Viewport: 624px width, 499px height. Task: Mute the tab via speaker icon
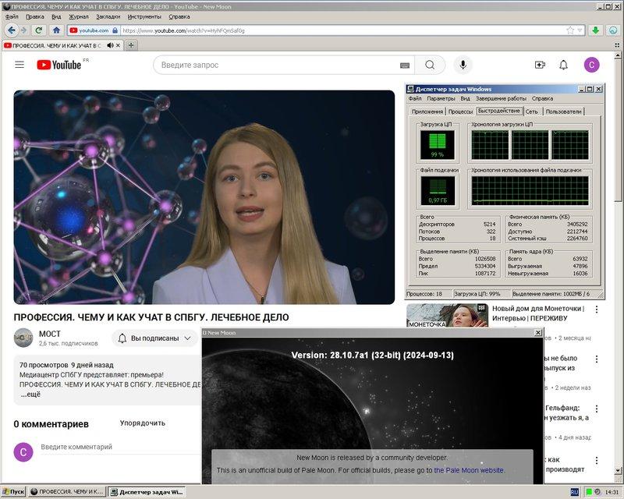[x=110, y=45]
